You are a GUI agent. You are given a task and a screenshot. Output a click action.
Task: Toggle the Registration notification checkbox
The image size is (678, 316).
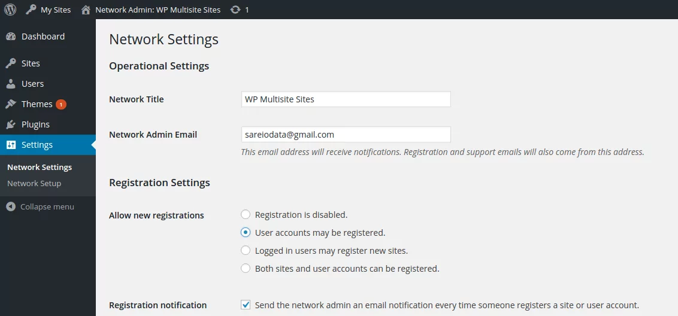246,305
